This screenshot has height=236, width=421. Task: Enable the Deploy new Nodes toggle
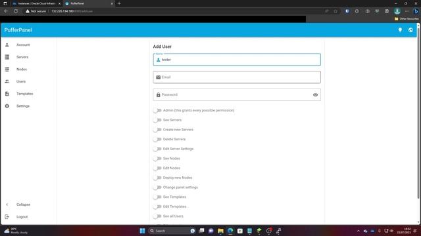157,178
